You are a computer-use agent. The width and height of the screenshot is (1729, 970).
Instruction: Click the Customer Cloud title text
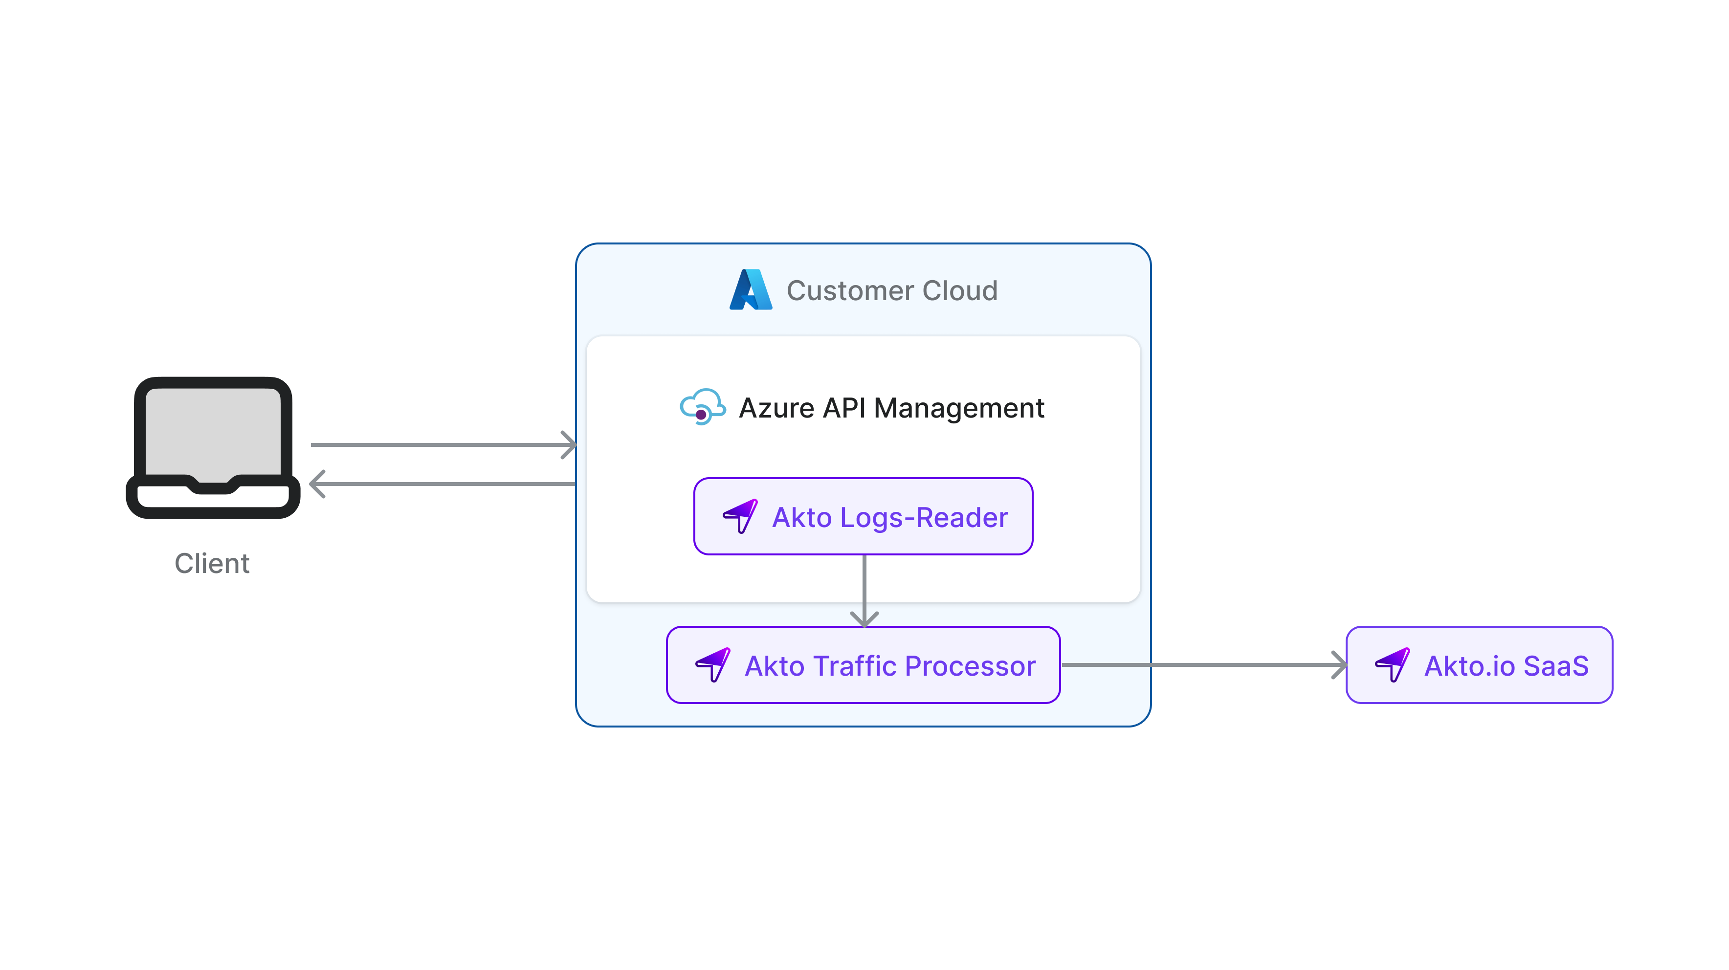tap(891, 291)
